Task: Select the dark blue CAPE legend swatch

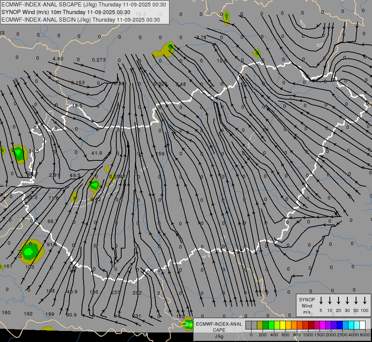Action: 340,325
